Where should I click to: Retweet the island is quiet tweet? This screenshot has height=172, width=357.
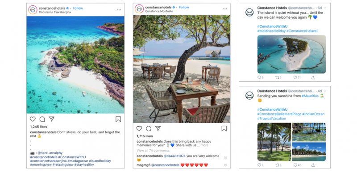(278, 77)
